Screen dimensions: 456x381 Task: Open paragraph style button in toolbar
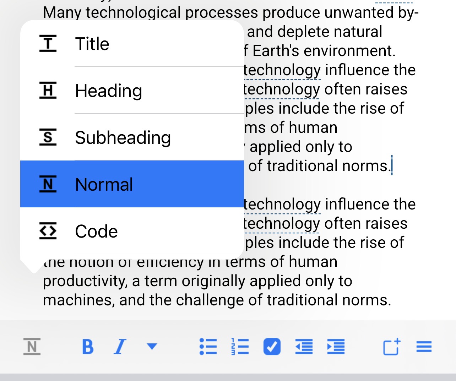(x=32, y=347)
